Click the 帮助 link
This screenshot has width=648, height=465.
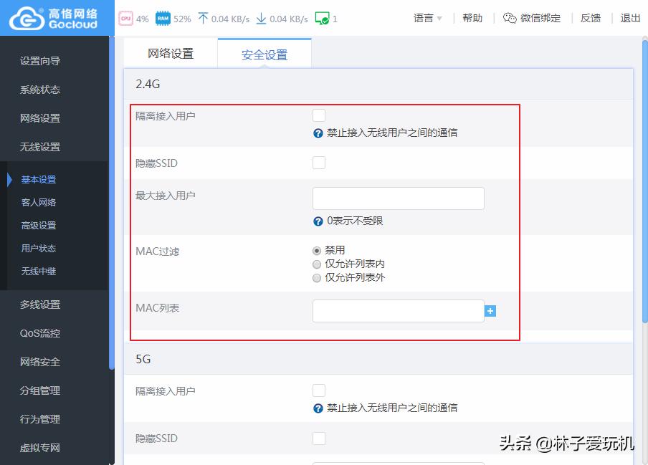point(472,18)
